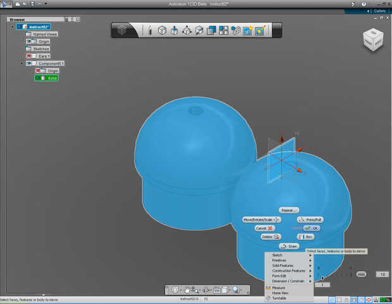
Task: Expand the Construction Features submenu arrow
Action: point(310,271)
